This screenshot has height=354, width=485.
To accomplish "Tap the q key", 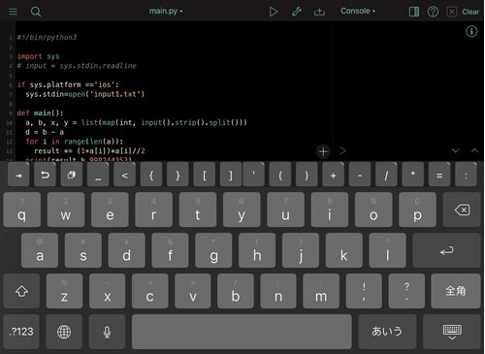I will coord(21,209).
